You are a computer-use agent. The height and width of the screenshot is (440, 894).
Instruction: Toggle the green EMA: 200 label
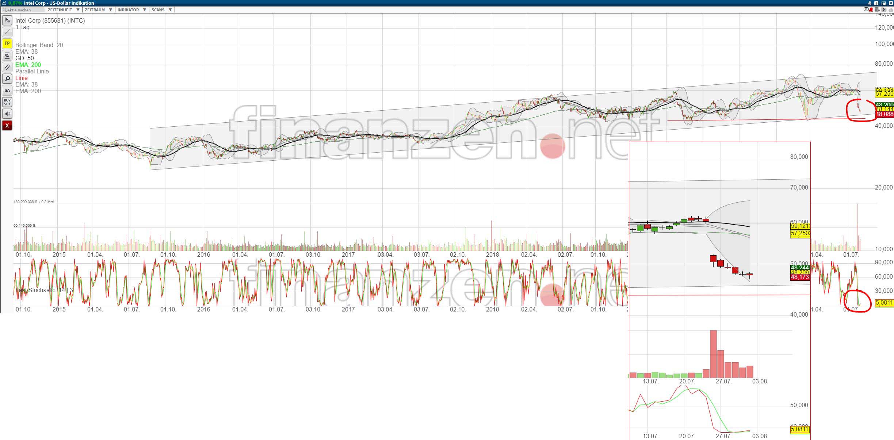point(28,65)
